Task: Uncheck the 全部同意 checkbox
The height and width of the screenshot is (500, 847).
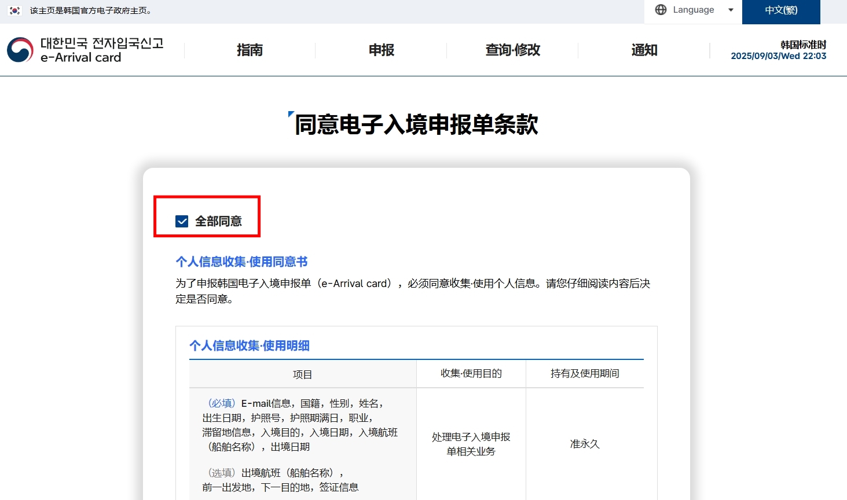Action: (x=182, y=221)
